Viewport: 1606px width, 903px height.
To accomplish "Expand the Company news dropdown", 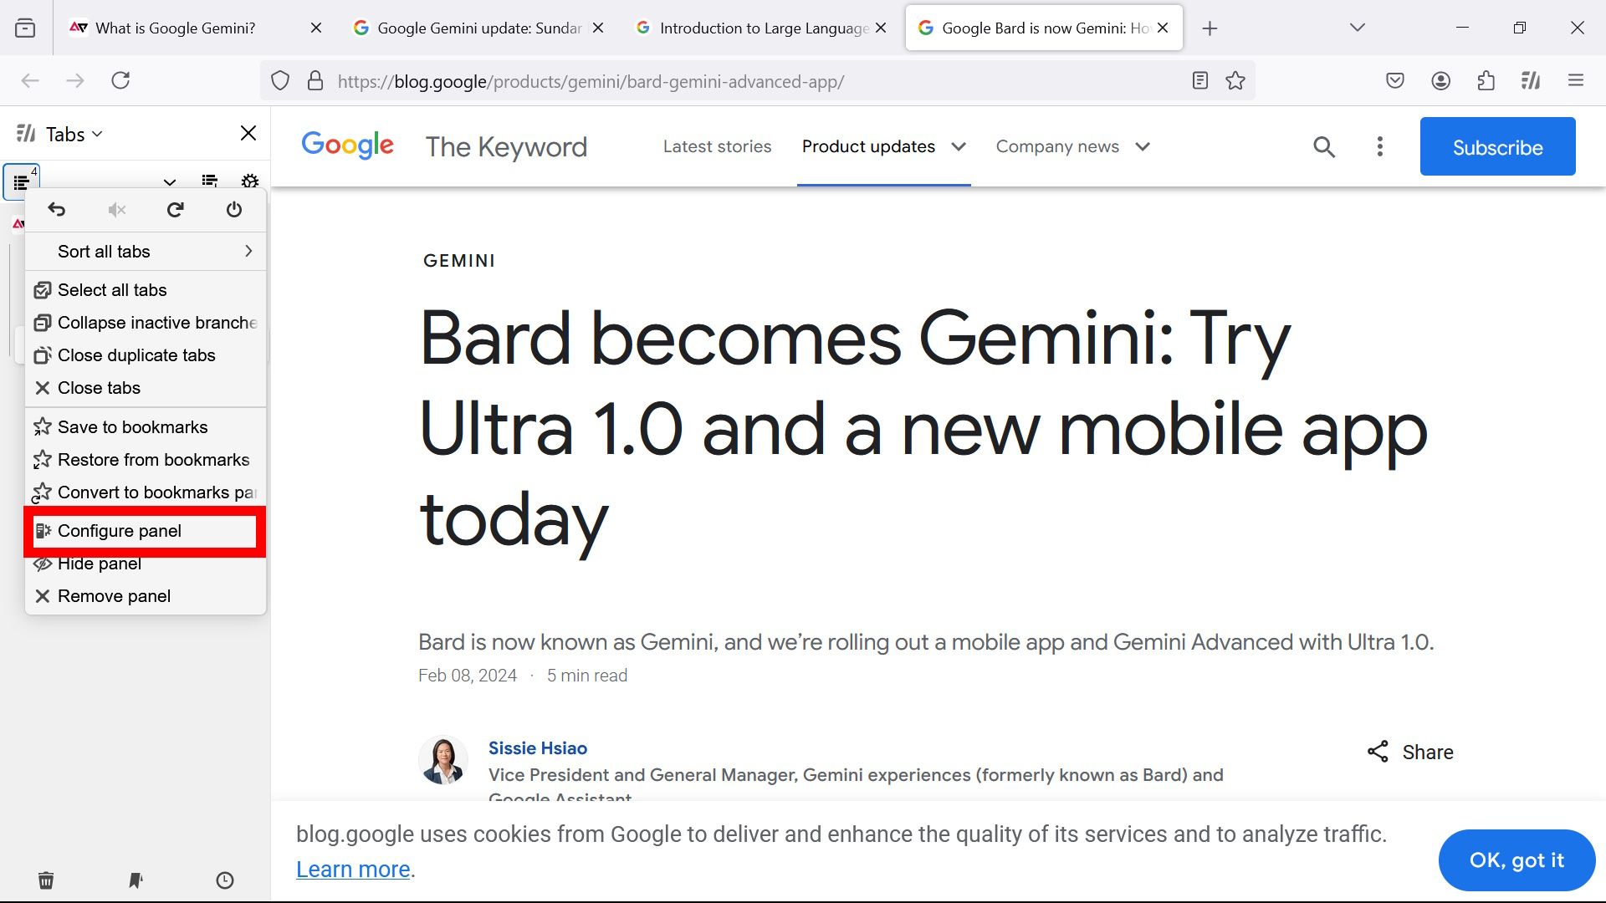I will (1143, 146).
